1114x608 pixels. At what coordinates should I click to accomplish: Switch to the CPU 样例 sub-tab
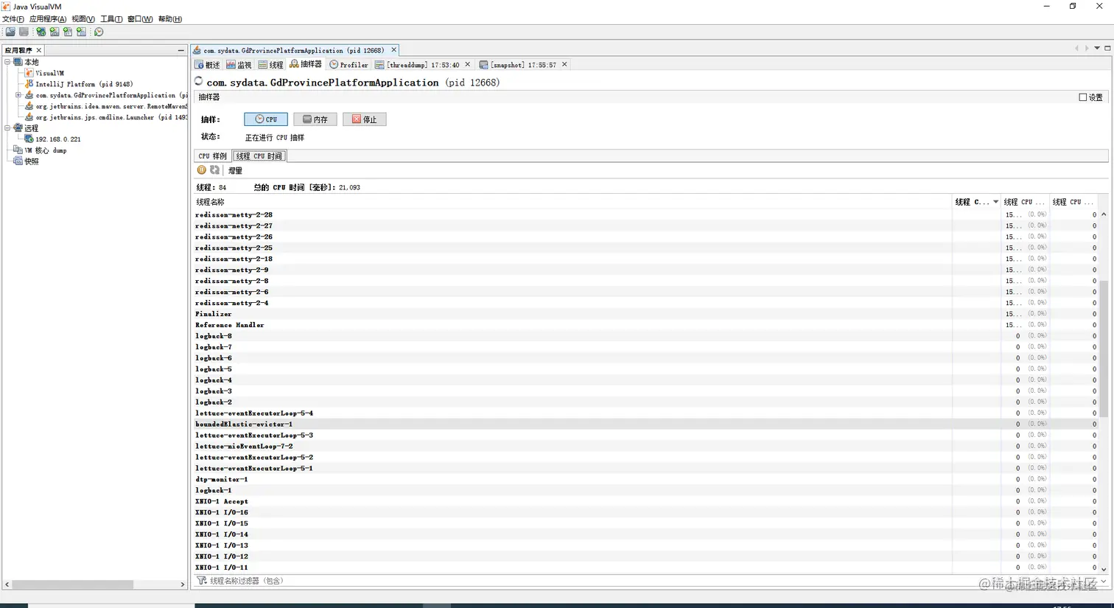coord(212,156)
